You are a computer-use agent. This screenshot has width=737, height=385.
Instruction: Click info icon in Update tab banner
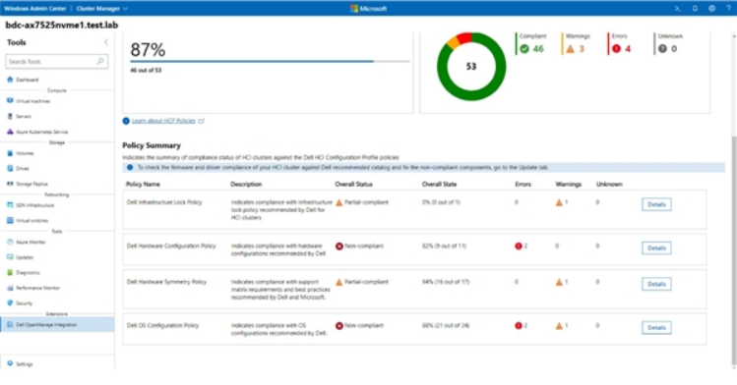coord(130,167)
